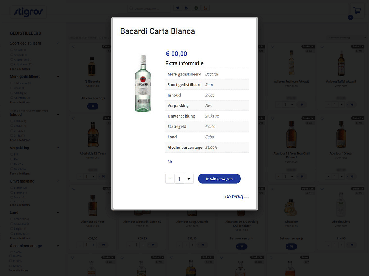369x276 pixels.
Task: Click the In winkelwagen button
Action: pyautogui.click(x=219, y=179)
